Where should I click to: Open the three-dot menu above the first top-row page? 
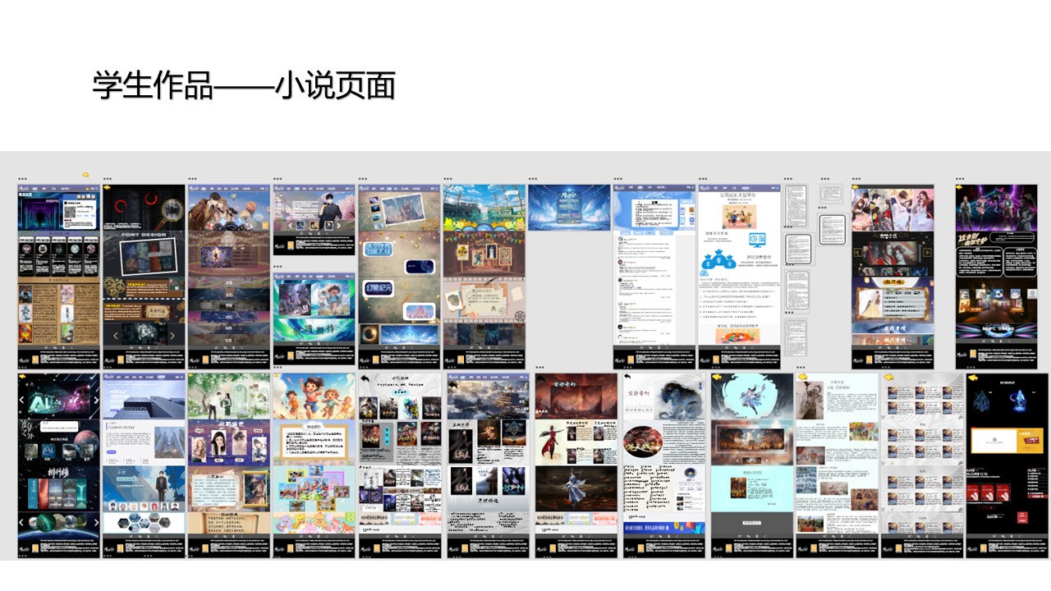pos(22,178)
